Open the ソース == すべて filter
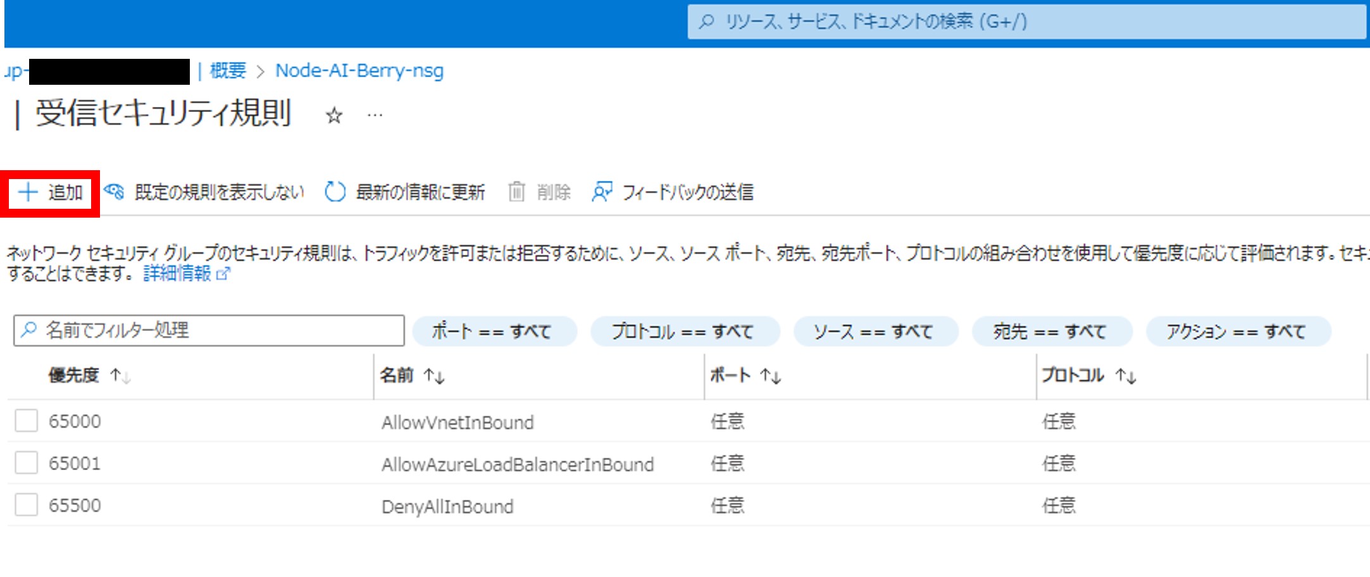1370x577 pixels. coord(876,331)
